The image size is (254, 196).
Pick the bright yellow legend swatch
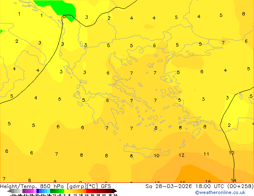tap(65, 191)
